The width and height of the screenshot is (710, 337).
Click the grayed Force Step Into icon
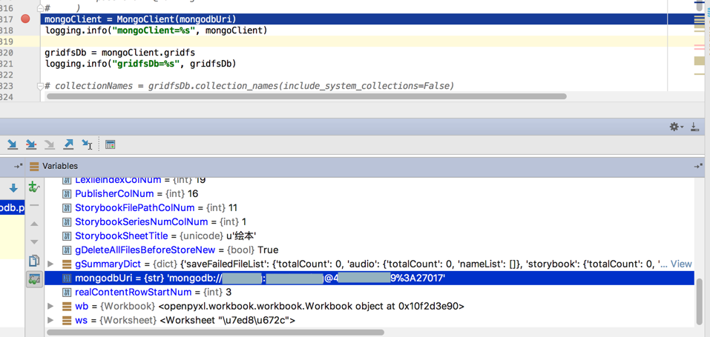pyautogui.click(x=50, y=144)
